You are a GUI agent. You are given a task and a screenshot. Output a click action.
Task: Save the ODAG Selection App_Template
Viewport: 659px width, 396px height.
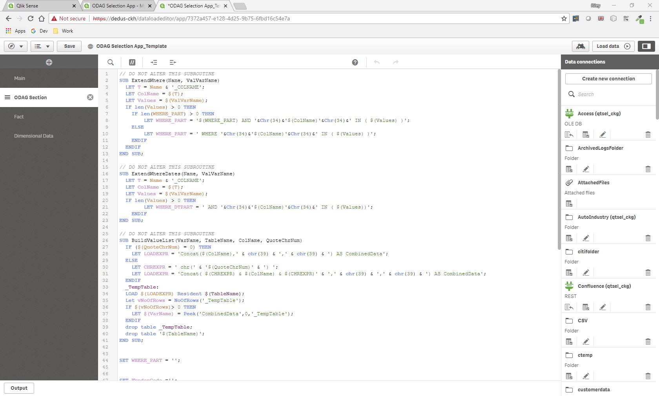point(69,46)
